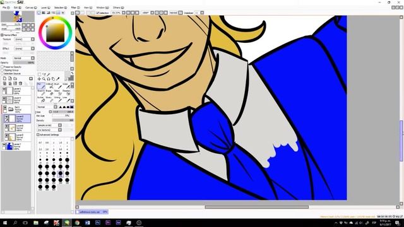The image size is (404, 227).
Task: Adjust the brush Size slider
Action: click(63, 112)
